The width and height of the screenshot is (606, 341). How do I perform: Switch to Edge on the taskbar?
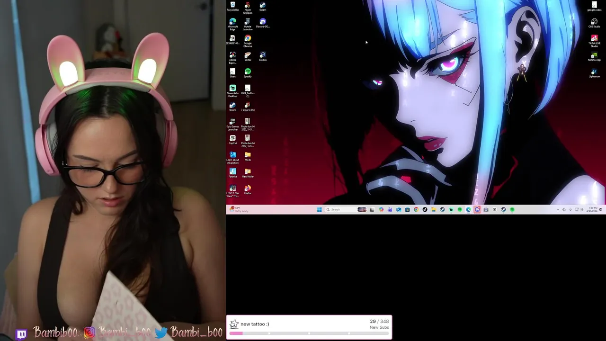point(468,209)
